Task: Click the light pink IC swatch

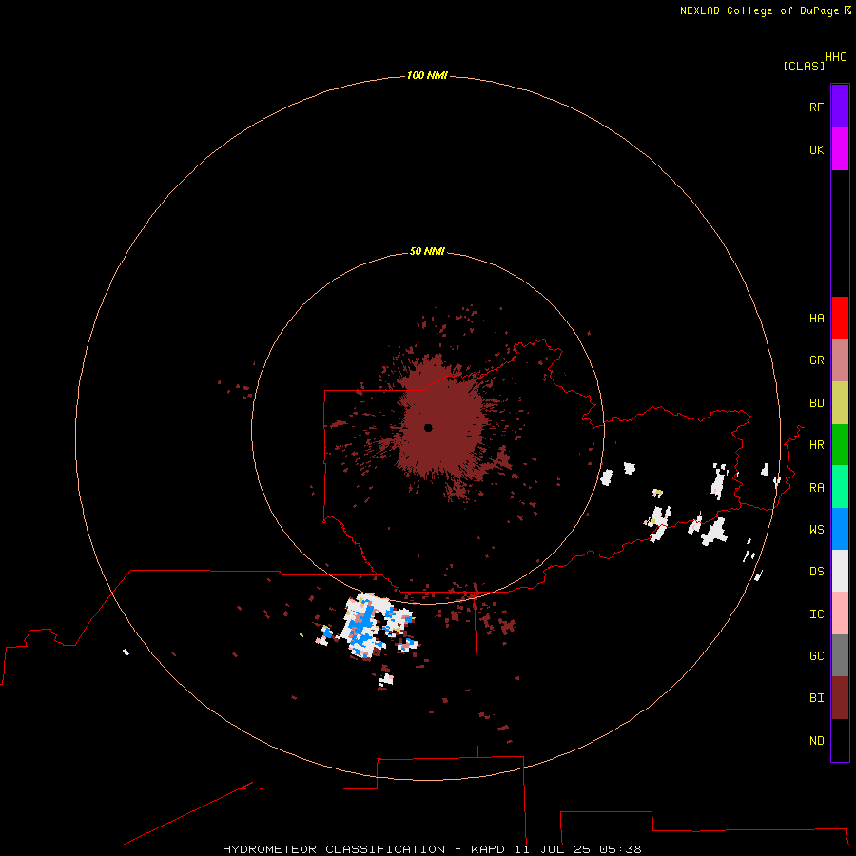Action: pyautogui.click(x=840, y=613)
